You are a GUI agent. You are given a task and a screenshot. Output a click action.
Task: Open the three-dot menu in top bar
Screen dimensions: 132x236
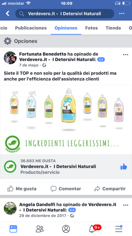pos(122,14)
